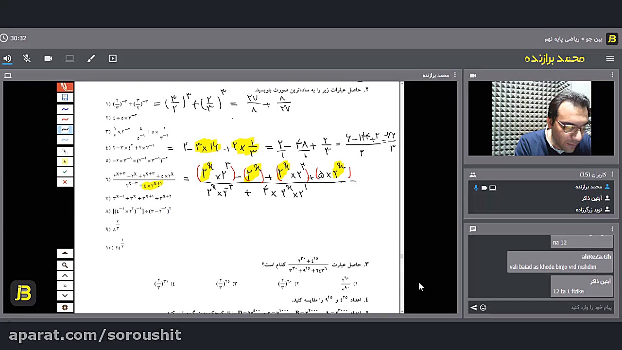
Task: Click the users group icon
Action: pyautogui.click(x=473, y=175)
